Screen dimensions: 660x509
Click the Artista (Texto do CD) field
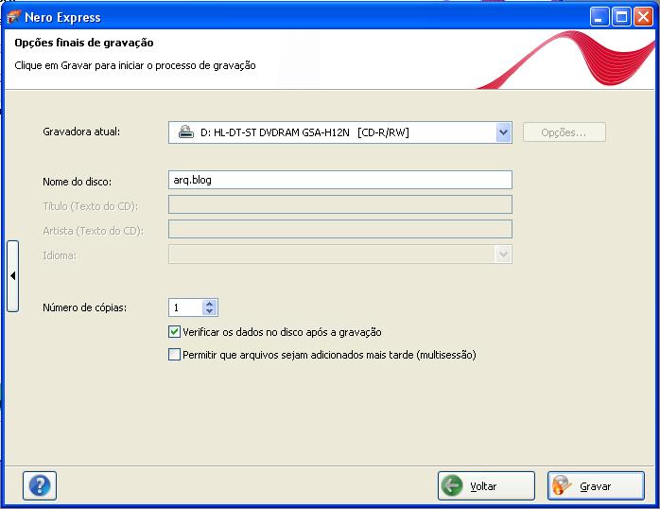click(x=340, y=229)
